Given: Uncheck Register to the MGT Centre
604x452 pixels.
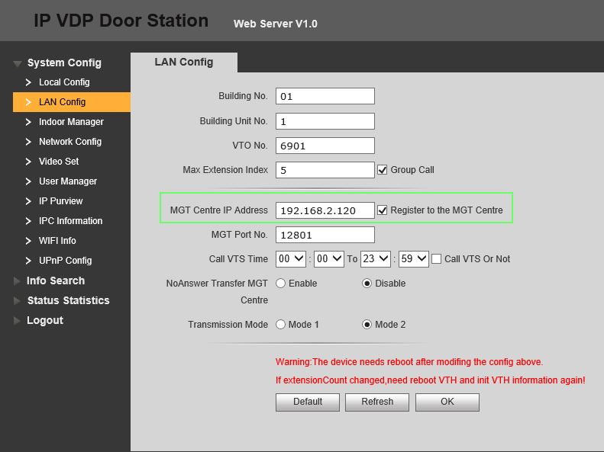Looking at the screenshot, I should (x=383, y=210).
